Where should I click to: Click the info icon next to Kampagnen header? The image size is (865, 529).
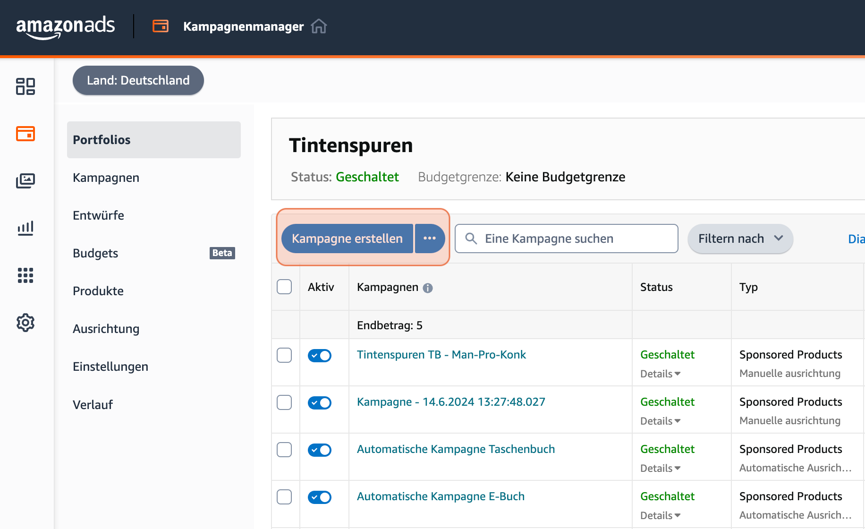point(427,288)
